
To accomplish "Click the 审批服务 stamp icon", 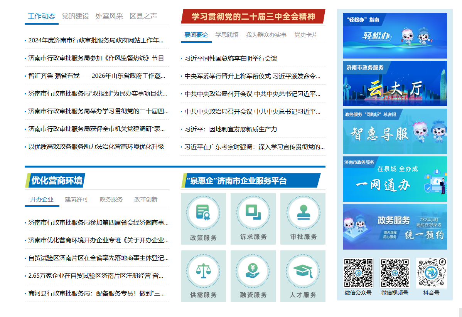I will click(x=303, y=213).
